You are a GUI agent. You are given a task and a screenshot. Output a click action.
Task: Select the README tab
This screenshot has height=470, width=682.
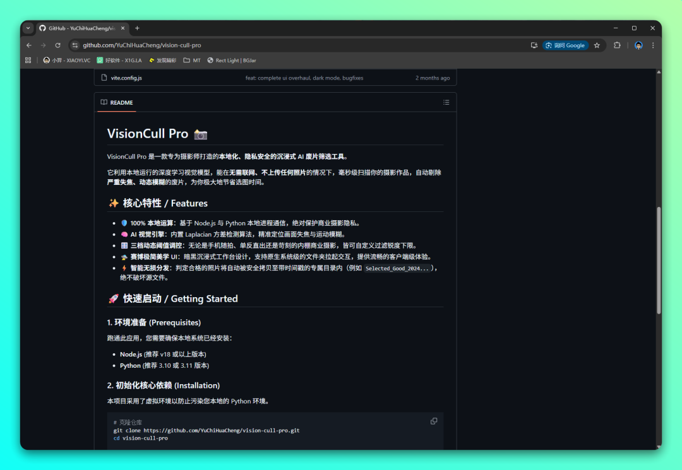(117, 102)
